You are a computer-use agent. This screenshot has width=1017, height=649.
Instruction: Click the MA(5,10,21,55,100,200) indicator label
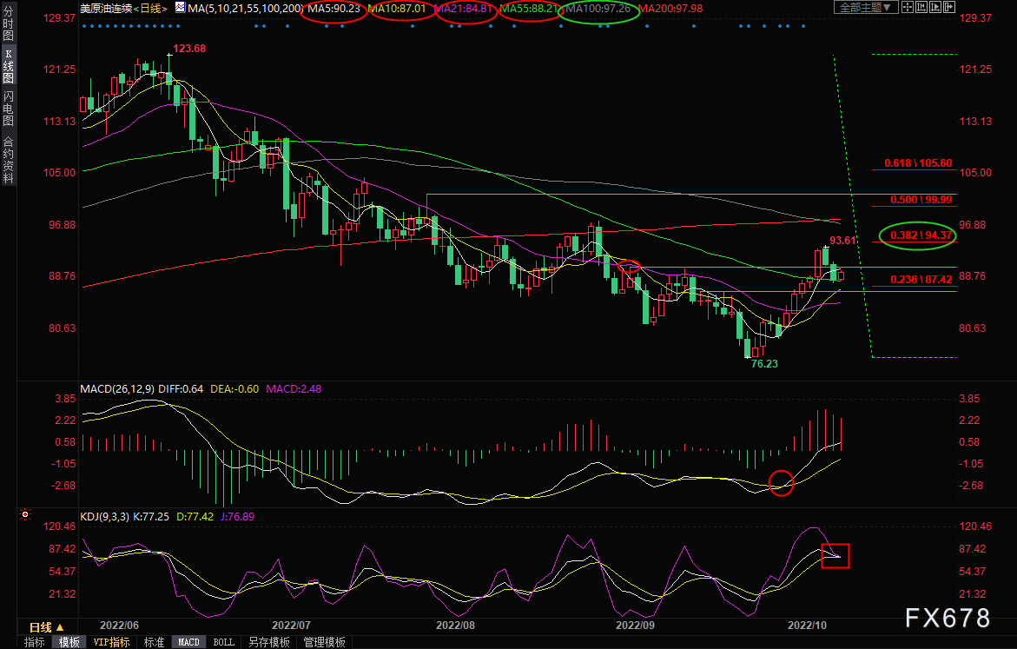click(x=245, y=9)
